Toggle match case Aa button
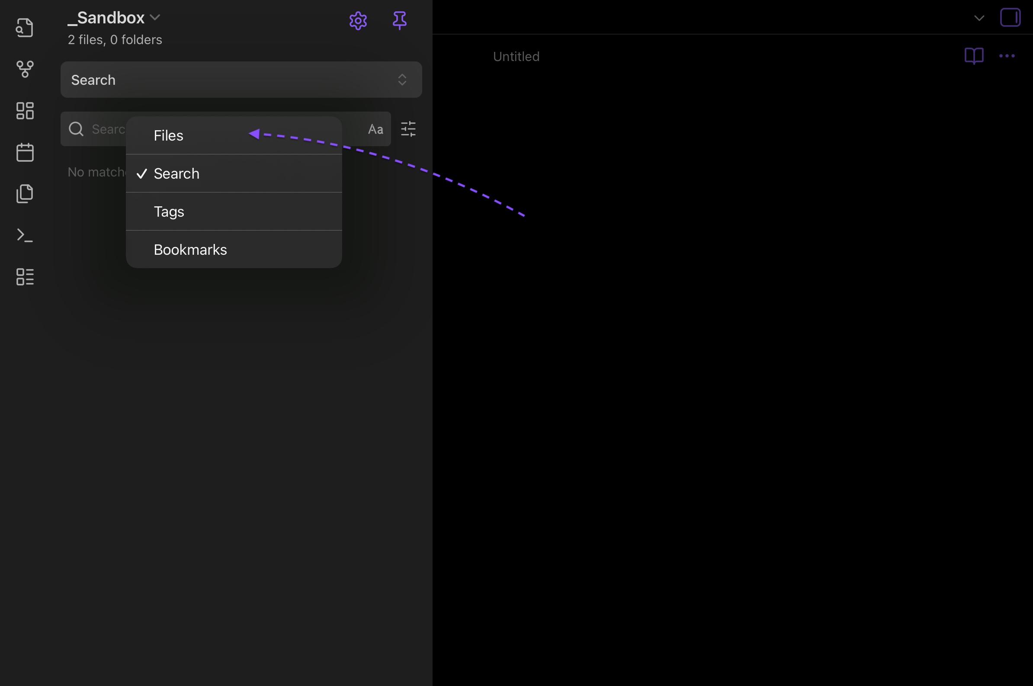 pos(375,129)
